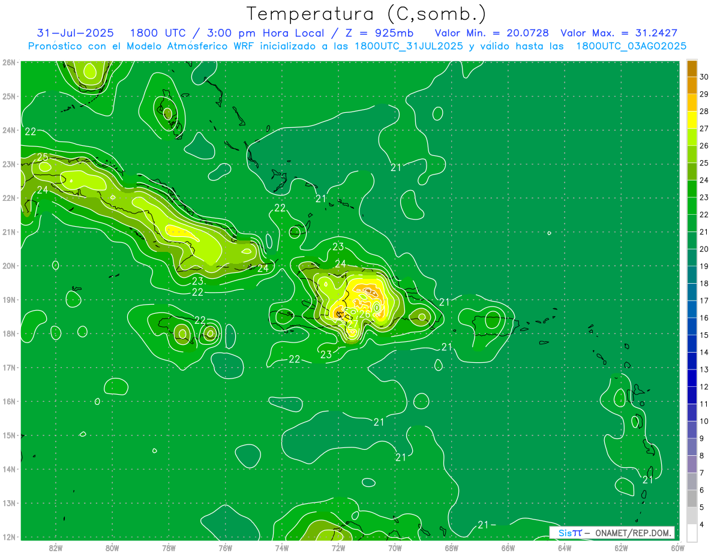Image resolution: width=720 pixels, height=556 pixels.
Task: Click the title 'Temperatura (C,somb.)'
Action: (366, 14)
